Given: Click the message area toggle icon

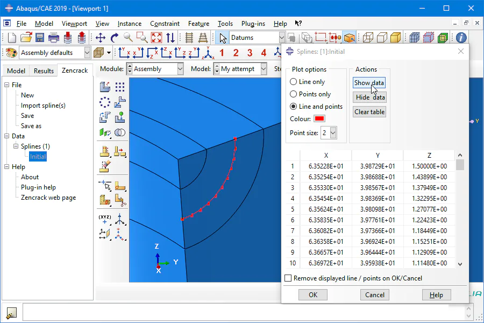Looking at the screenshot, I should (x=11, y=313).
